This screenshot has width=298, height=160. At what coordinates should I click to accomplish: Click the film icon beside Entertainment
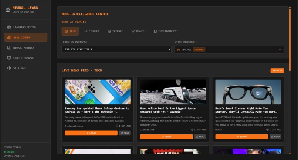pos(155,31)
